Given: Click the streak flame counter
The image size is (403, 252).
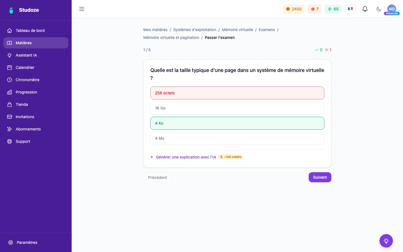Looking at the screenshot, I should point(315,9).
